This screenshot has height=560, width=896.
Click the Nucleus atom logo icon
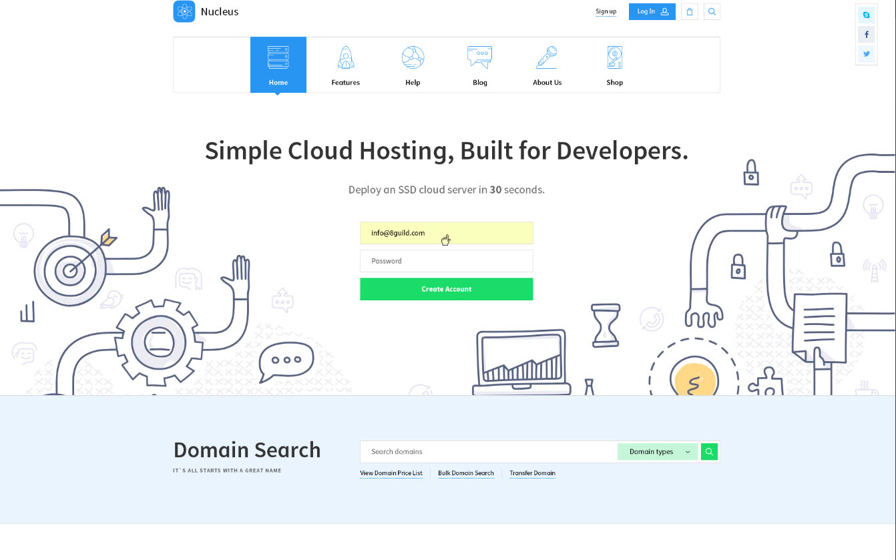(184, 11)
